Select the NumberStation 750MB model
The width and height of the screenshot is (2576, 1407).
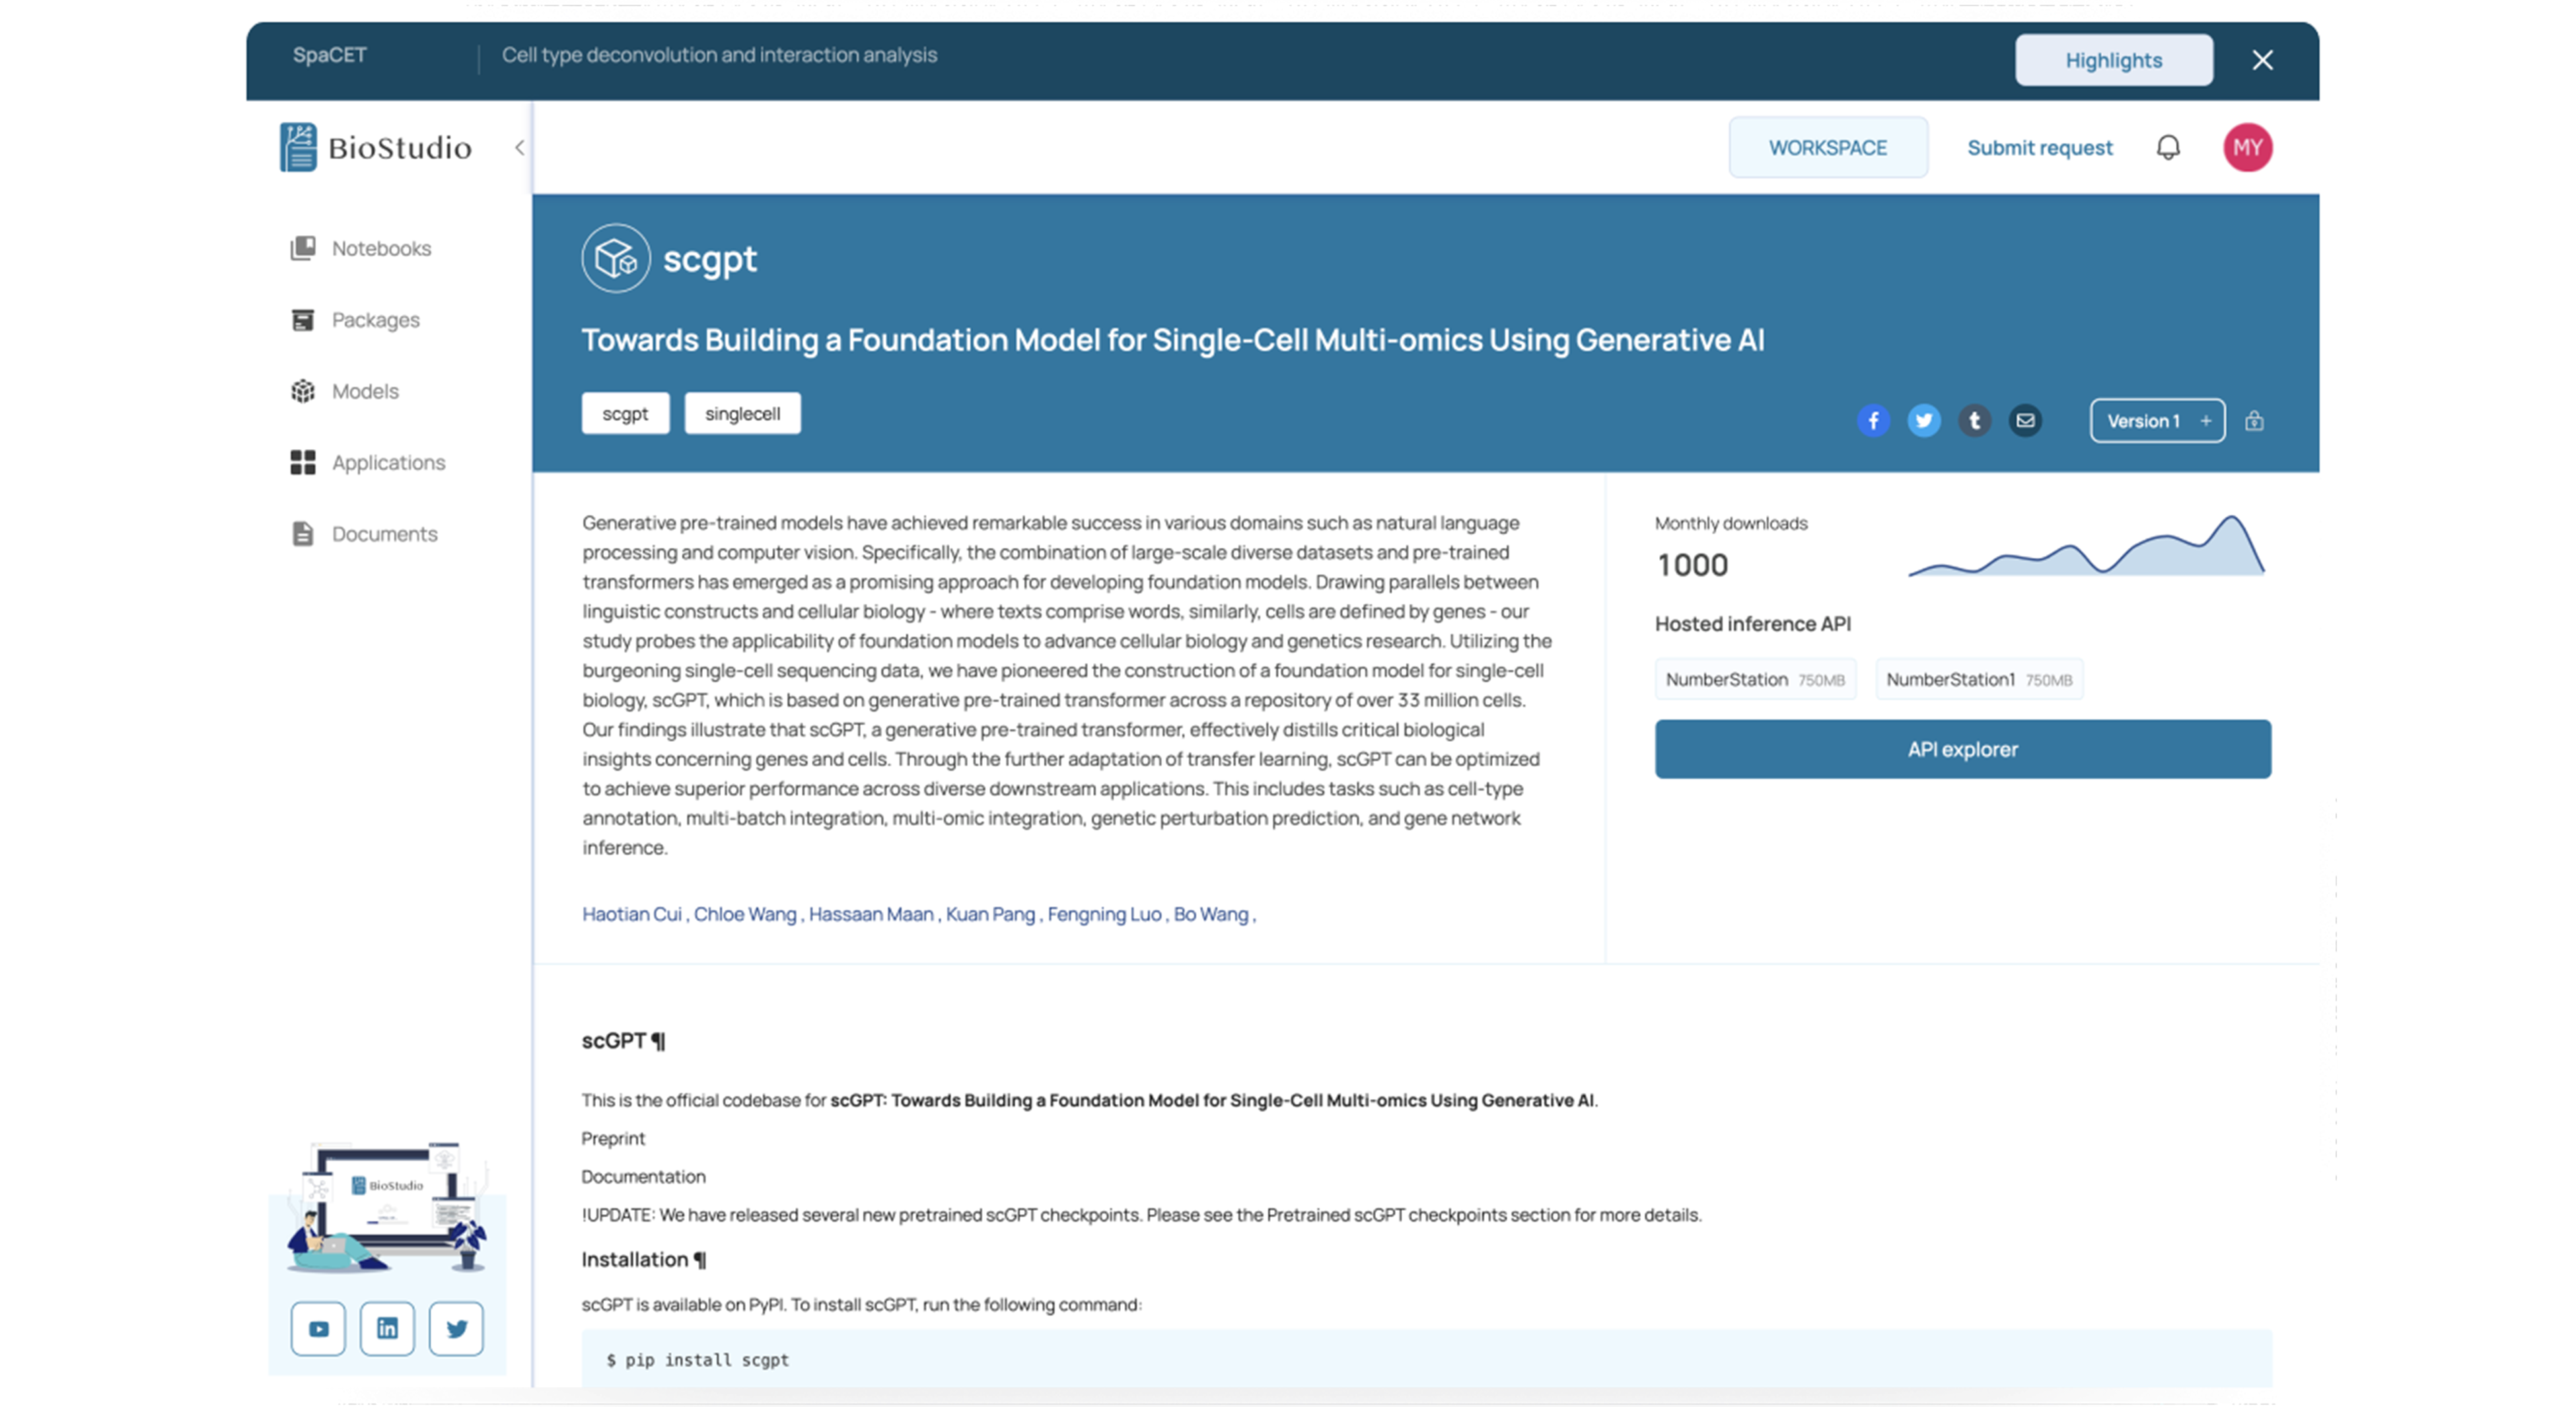(x=1755, y=679)
